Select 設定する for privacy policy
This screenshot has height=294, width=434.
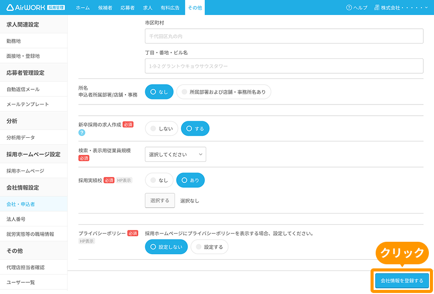click(x=209, y=247)
